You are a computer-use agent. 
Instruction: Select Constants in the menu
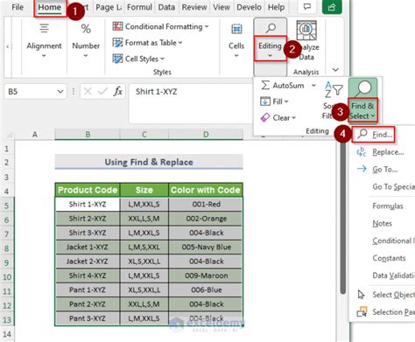[x=389, y=258]
